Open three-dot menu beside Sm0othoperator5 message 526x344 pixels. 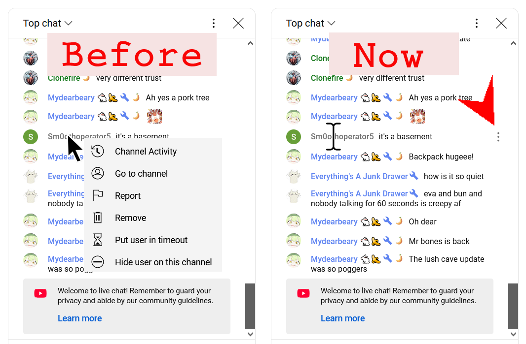pos(498,136)
